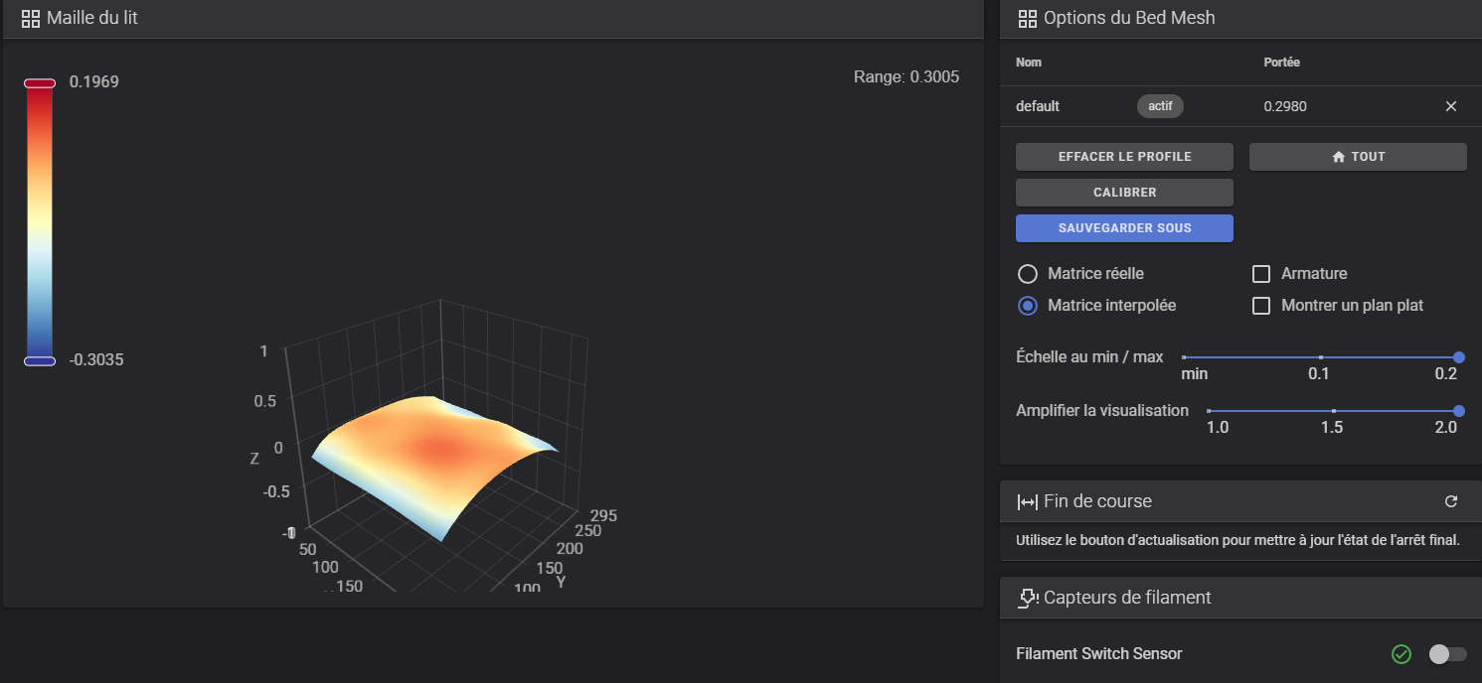Click the upper red handle of color scale
Screen dimensions: 1482x683
tap(40, 83)
